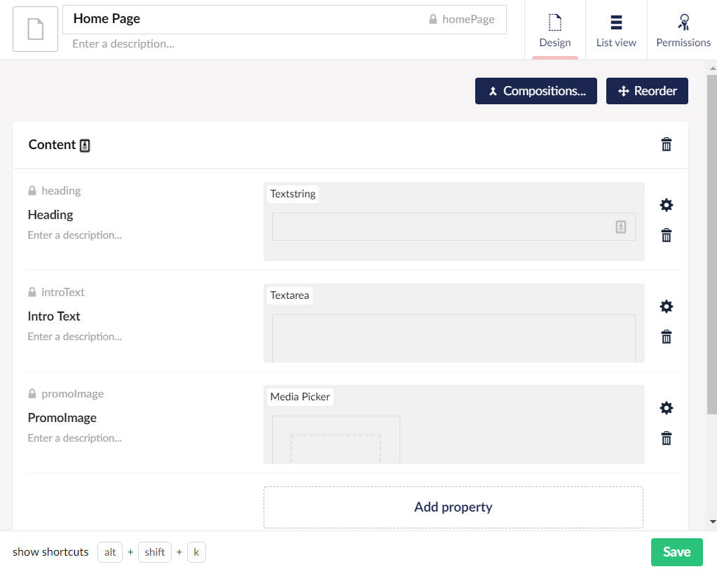Delete the entire Content group
The image size is (717, 569).
[x=665, y=145]
